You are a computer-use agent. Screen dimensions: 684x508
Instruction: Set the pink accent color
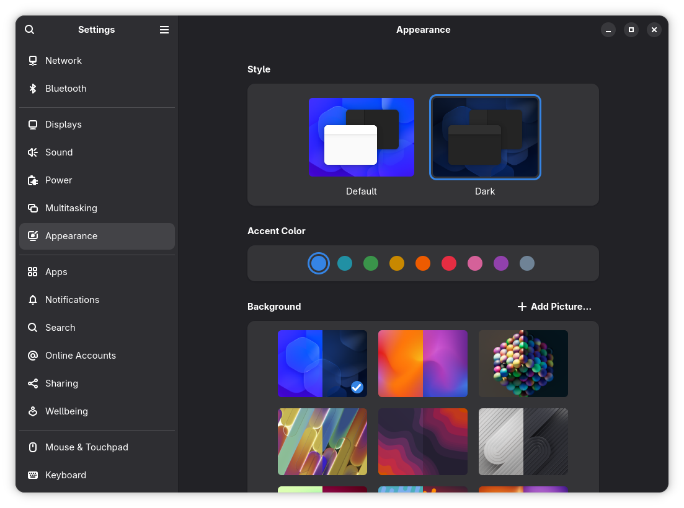pos(475,263)
